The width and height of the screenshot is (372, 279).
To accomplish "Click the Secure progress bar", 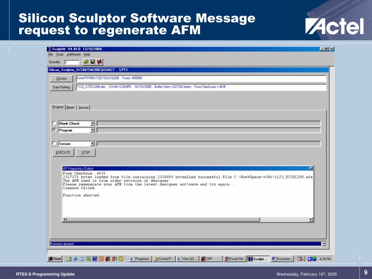I will [x=209, y=144].
